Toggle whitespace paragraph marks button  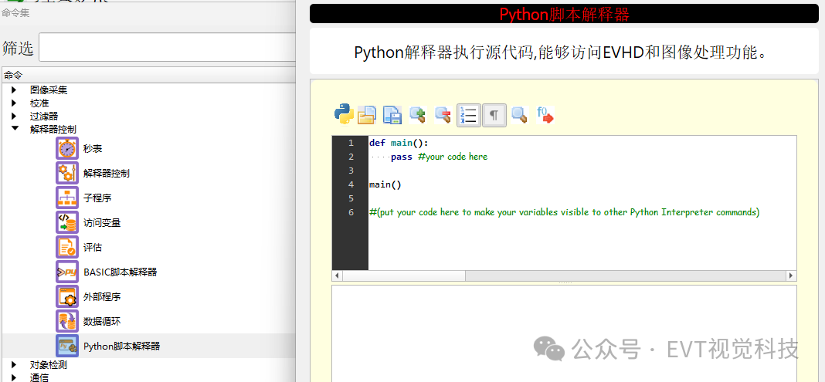(x=494, y=114)
